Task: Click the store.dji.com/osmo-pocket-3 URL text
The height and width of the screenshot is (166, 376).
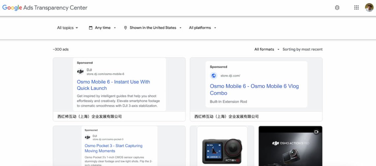Action: pos(108,139)
